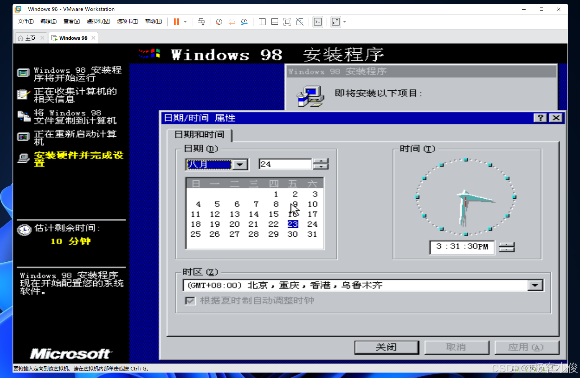Click the time spinner up arrow
Viewport: 580px width, 378px height.
507,245
